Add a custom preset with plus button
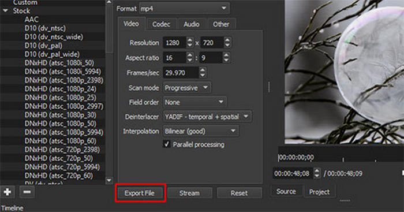The width and height of the screenshot is (404, 212). [7, 192]
